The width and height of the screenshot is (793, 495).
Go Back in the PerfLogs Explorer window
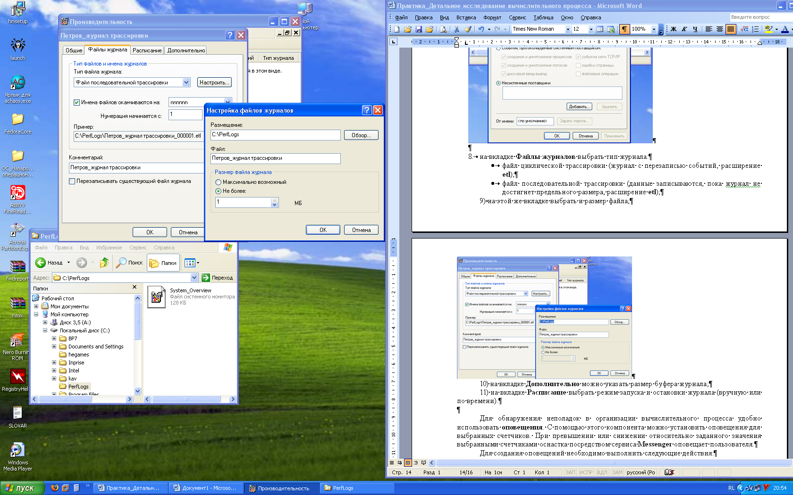coord(50,263)
